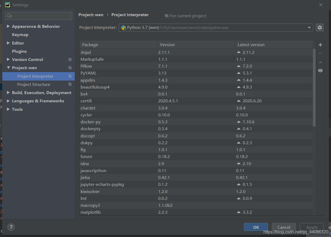This screenshot has width=331, height=237.
Task: Expand Languages & Frameworks section
Action: [8, 101]
